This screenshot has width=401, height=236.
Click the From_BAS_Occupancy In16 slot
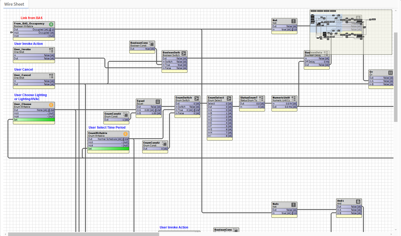point(34,36)
